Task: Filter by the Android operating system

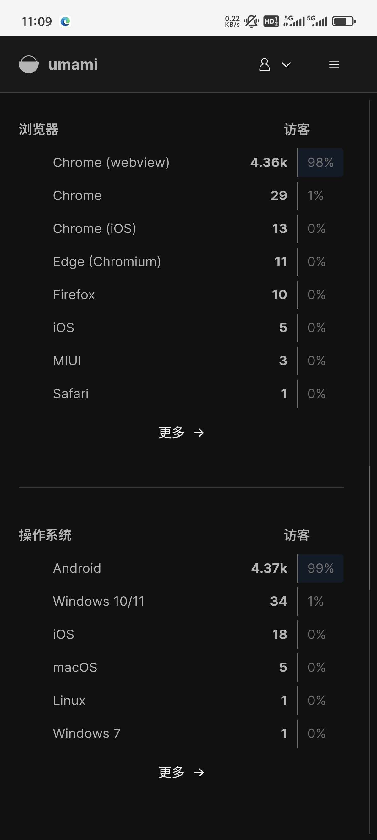Action: 77,568
